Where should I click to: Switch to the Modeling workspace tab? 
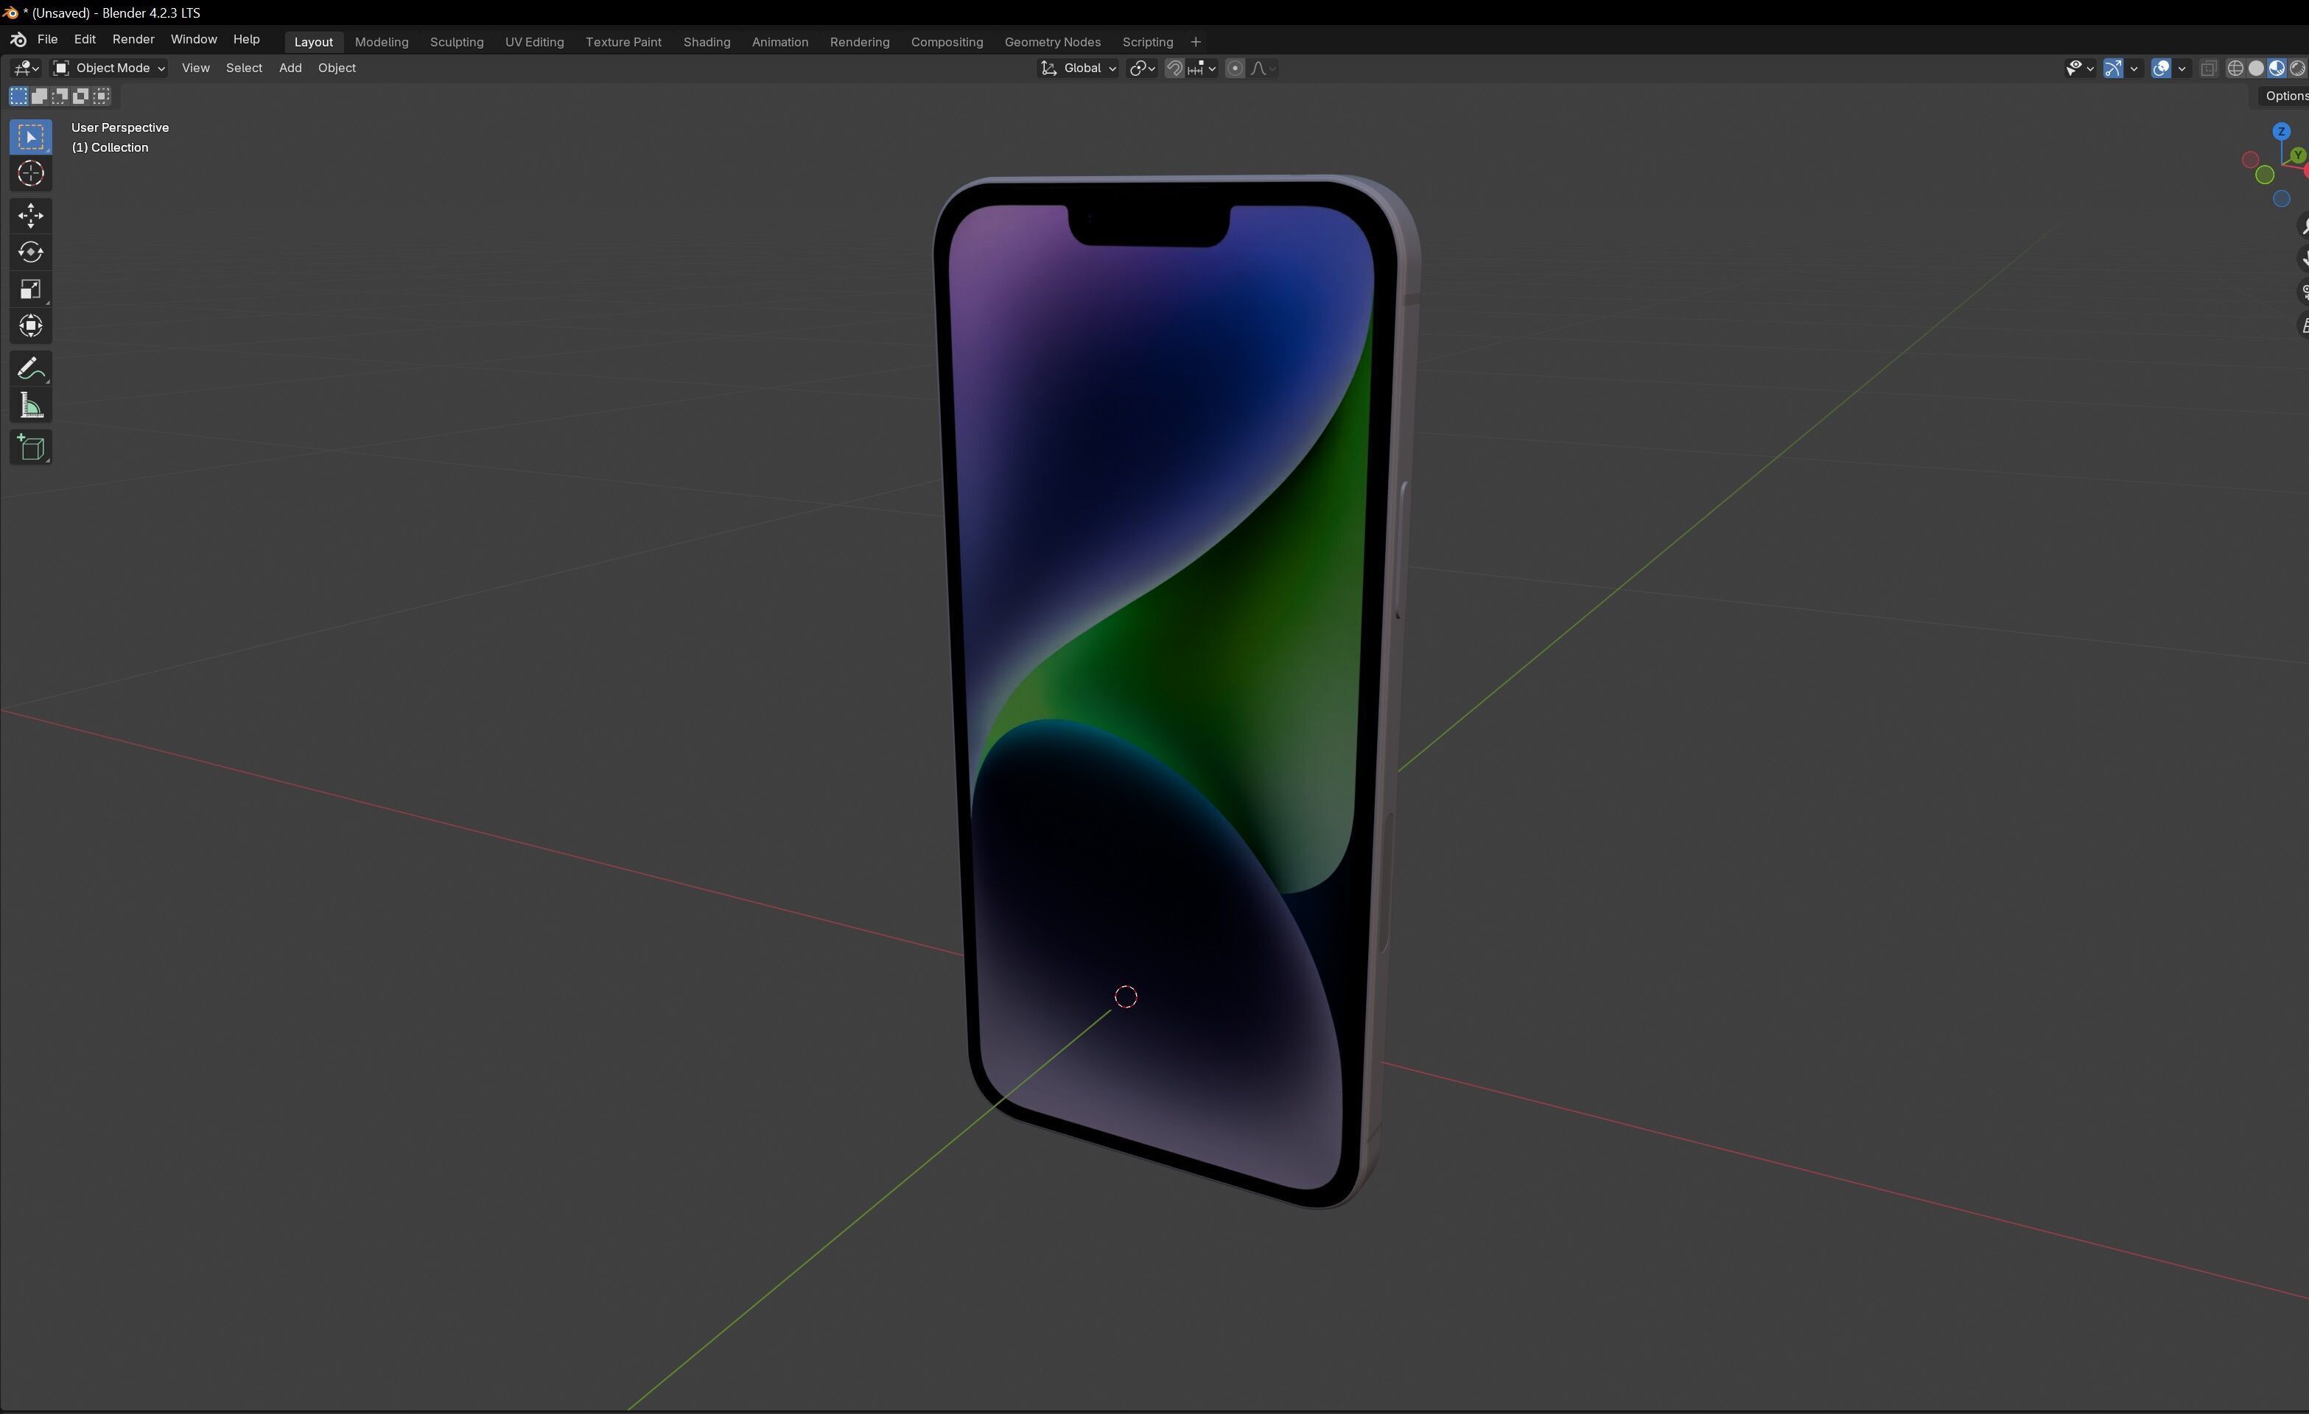382,42
